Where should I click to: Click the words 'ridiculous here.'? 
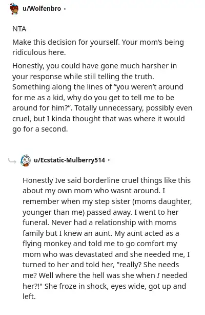pos(39,52)
